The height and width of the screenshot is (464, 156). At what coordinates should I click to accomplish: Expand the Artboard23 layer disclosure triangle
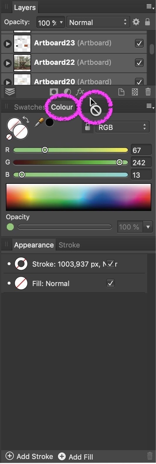[x=7, y=44]
